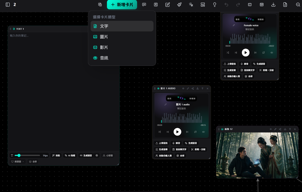The height and width of the screenshot is (192, 302).
Task: Click the lightbulb ideas icon in toolbar
Action: click(215, 5)
